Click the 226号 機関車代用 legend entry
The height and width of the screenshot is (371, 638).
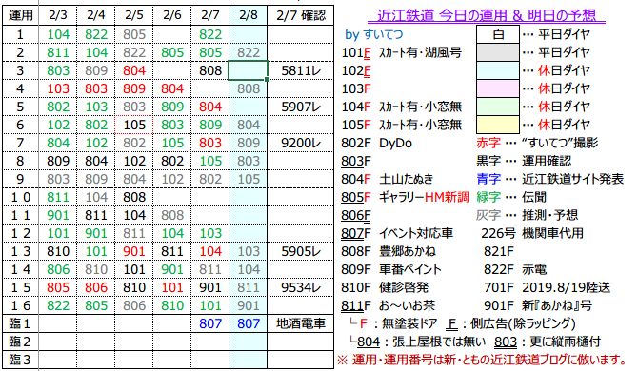pos(531,233)
